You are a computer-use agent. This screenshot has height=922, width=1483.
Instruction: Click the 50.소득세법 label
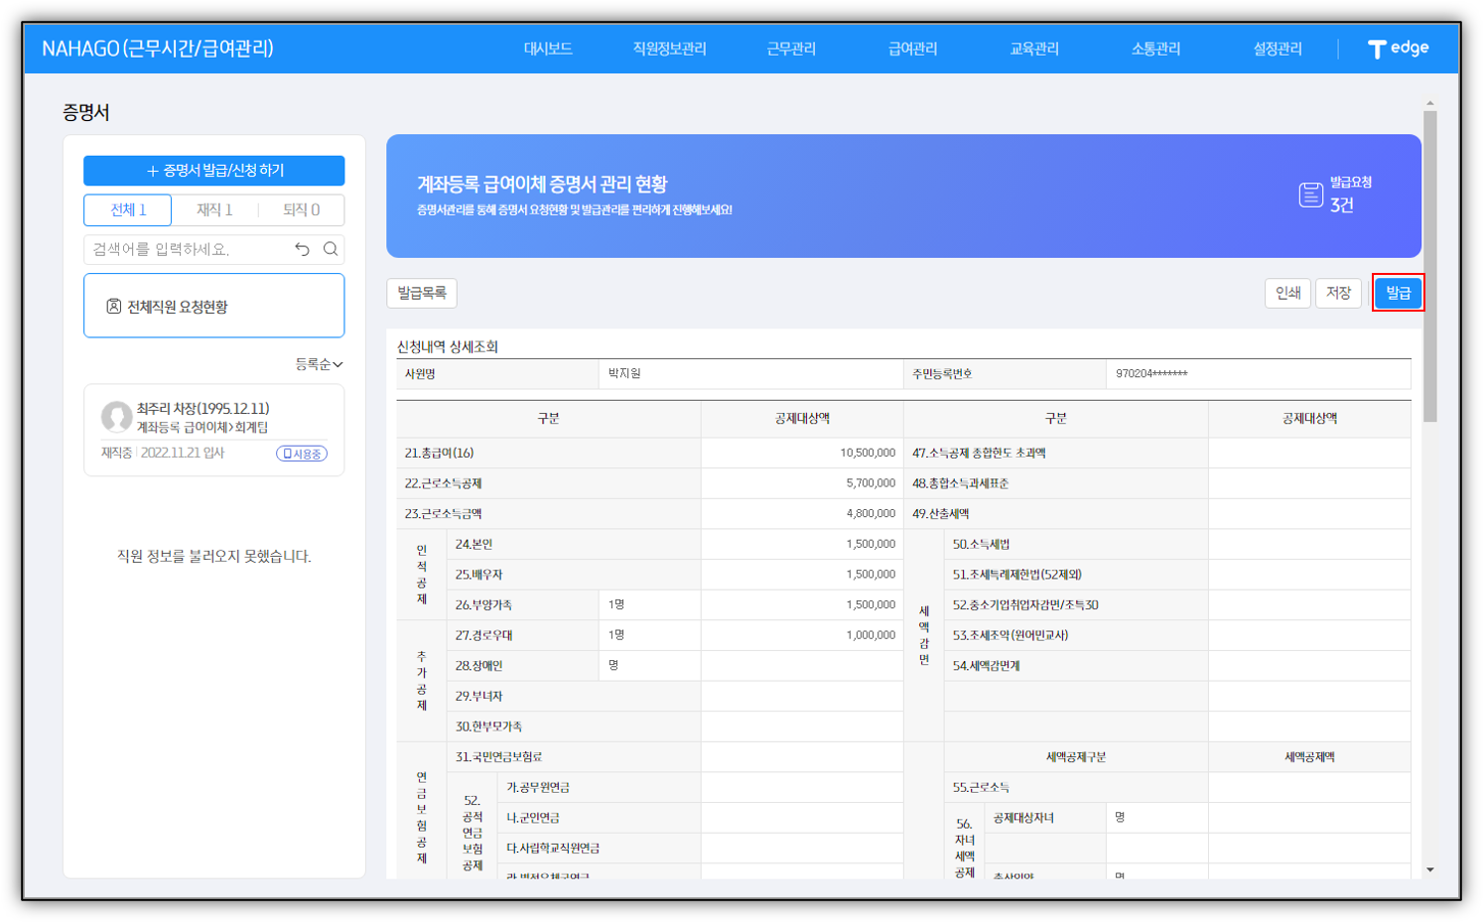click(x=981, y=545)
